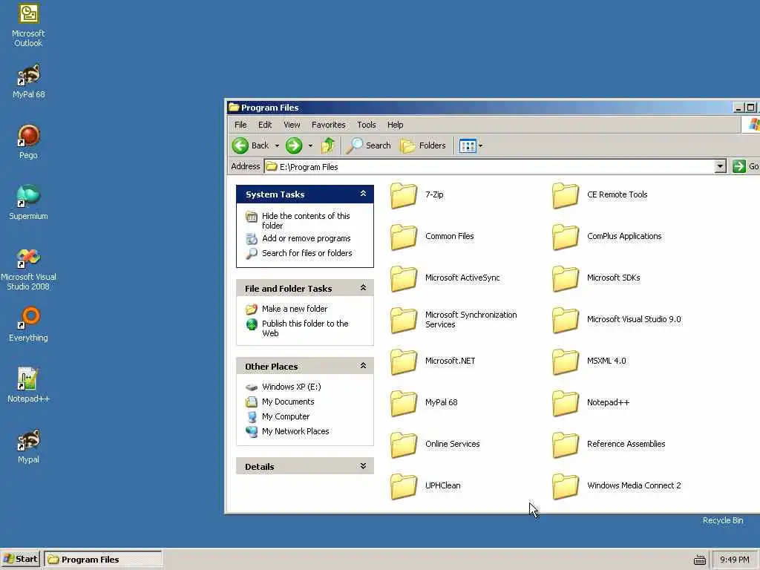Select the MyPal 68 folder in Program Files
The width and height of the screenshot is (760, 570).
424,403
